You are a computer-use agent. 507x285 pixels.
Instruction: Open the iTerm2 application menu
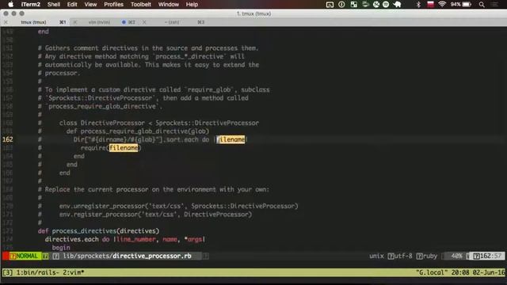(x=31, y=4)
